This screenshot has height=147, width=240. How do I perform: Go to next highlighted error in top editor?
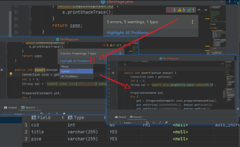206,10
